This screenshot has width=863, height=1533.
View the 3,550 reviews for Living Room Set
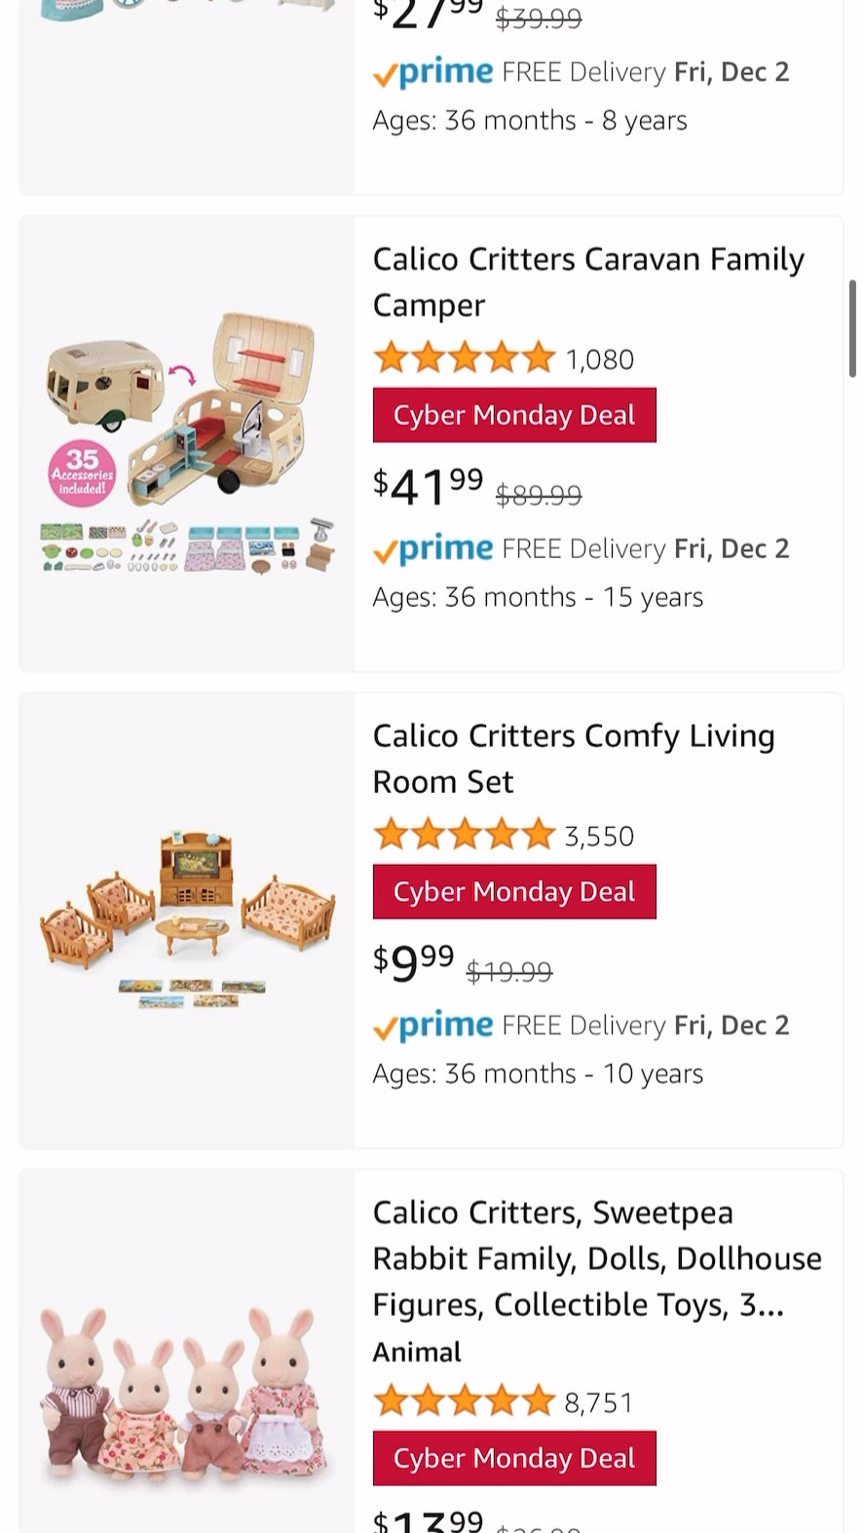tap(600, 836)
